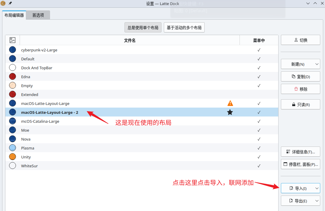Click the 导入(I) button label
The width and height of the screenshot is (325, 211).
point(301,188)
